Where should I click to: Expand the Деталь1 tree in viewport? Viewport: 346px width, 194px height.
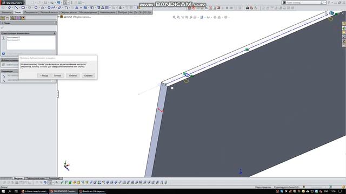tap(59, 17)
